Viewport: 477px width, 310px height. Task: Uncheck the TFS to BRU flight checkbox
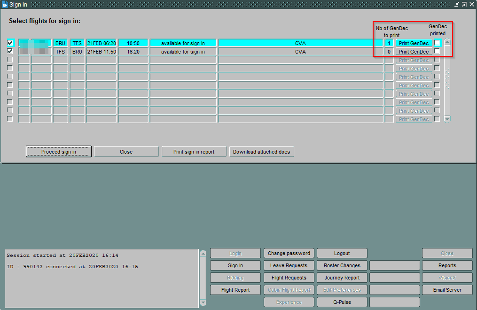[x=10, y=51]
